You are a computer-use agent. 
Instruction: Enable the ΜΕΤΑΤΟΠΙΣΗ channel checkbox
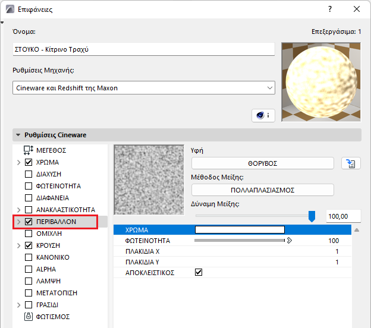pyautogui.click(x=29, y=293)
